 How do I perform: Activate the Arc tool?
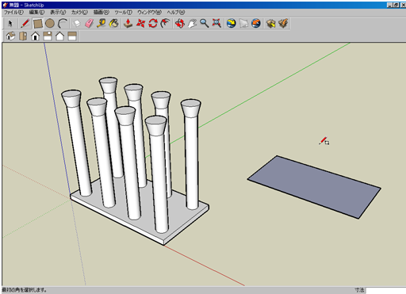pyautogui.click(x=63, y=24)
